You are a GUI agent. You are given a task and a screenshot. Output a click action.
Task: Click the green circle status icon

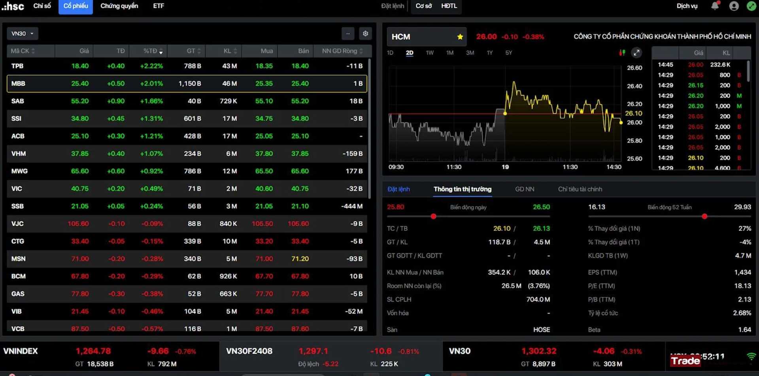pos(751,6)
